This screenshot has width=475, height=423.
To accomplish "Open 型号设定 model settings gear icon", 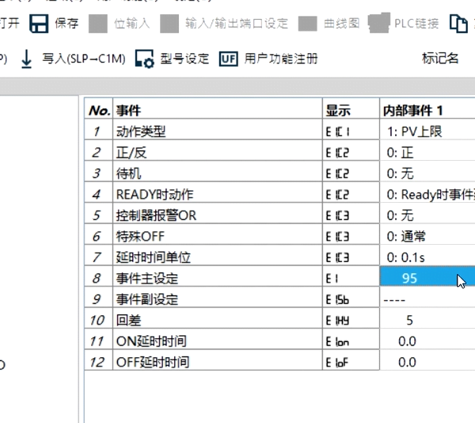I will click(x=144, y=59).
